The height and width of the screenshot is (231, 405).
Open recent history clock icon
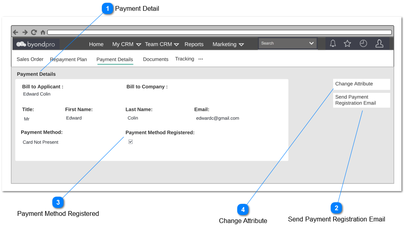coord(363,43)
